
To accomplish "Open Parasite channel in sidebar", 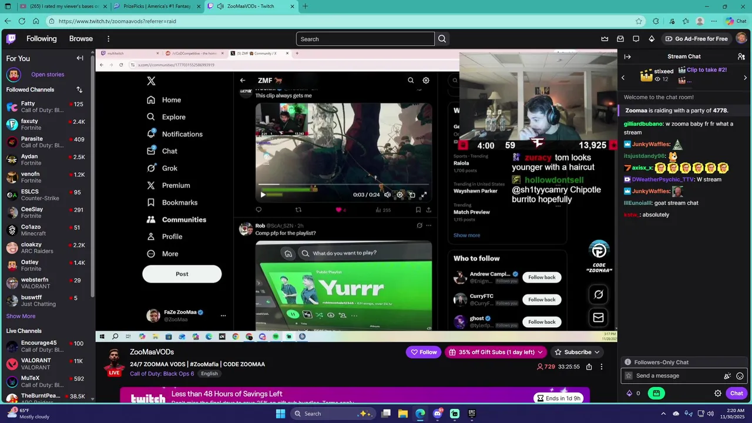I will tap(46, 142).
